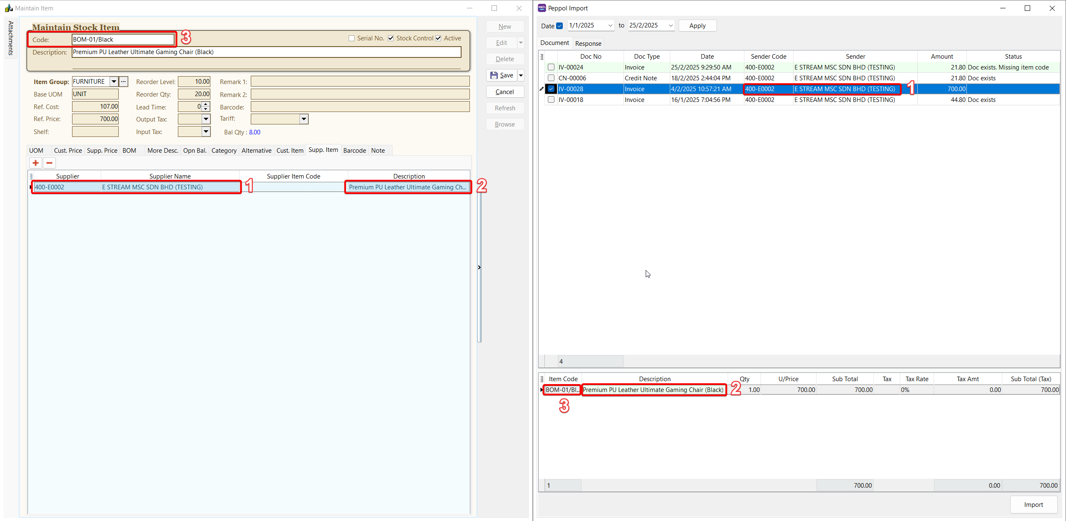The image size is (1066, 521).
Task: Expand the Item Group dropdown
Action: tap(114, 82)
